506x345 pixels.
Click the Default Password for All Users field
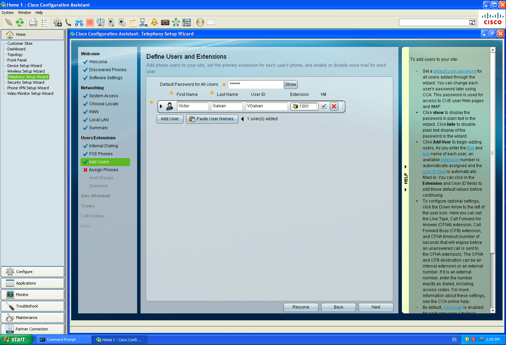tap(256, 84)
